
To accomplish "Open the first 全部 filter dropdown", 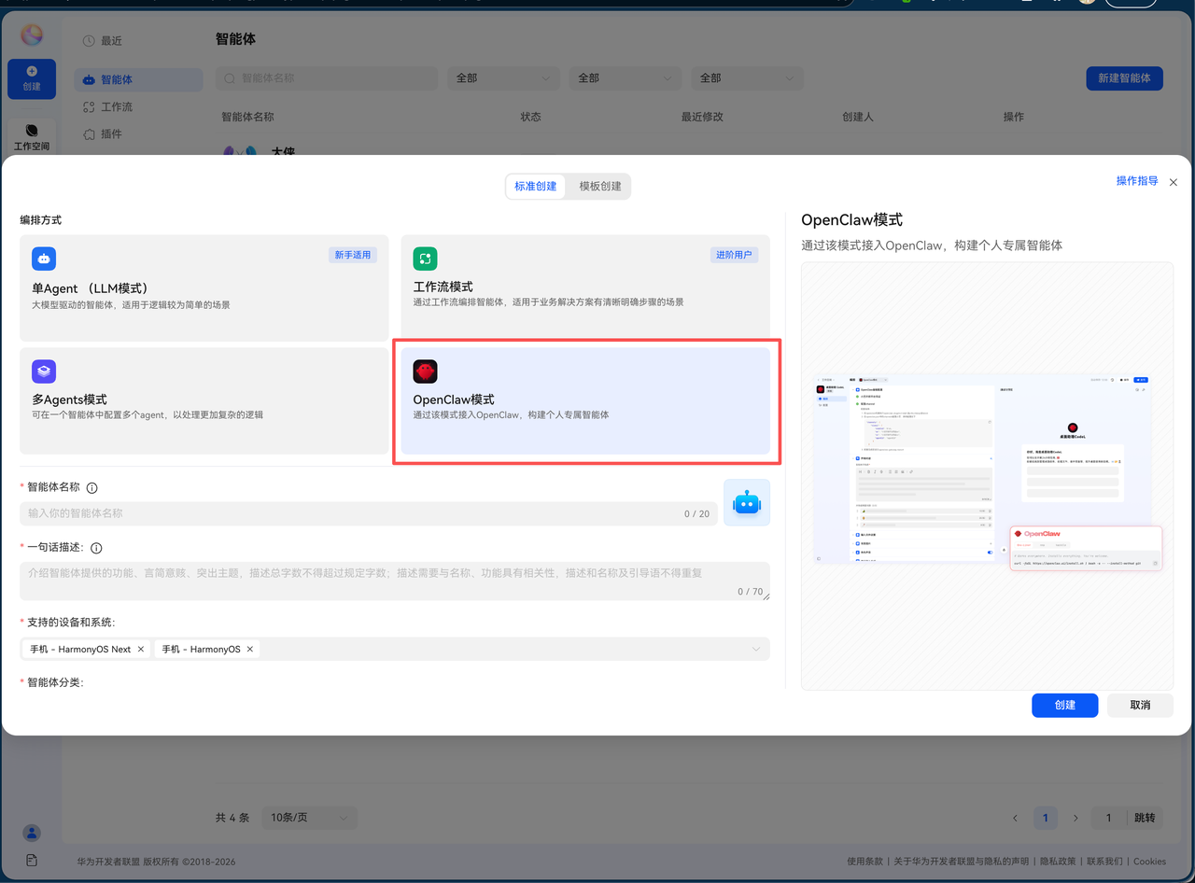I will (x=504, y=78).
